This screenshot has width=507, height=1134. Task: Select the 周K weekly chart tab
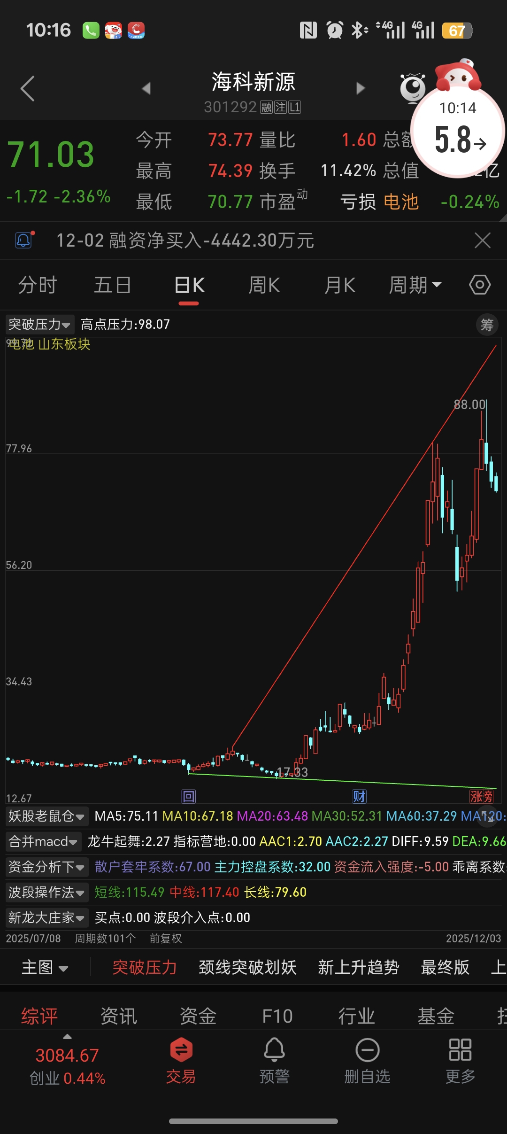click(264, 285)
